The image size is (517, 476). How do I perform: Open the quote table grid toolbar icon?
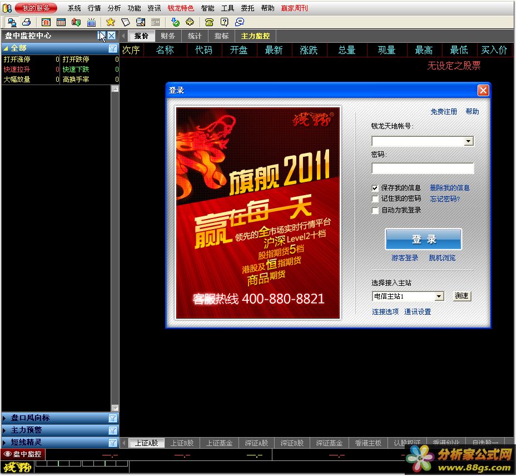(x=61, y=22)
